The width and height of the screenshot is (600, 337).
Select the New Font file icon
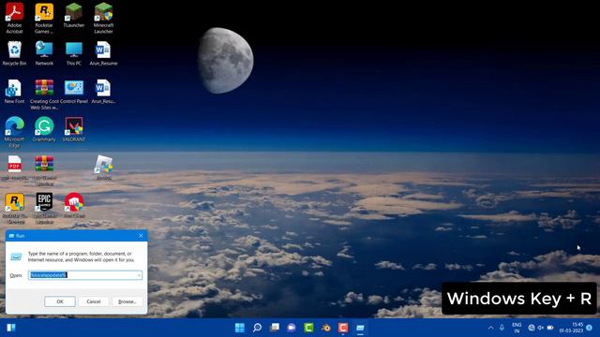coord(15,92)
